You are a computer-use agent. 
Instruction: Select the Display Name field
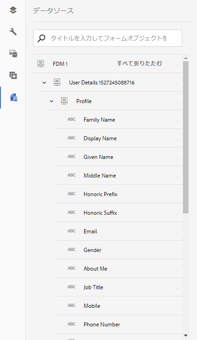(x=118, y=138)
